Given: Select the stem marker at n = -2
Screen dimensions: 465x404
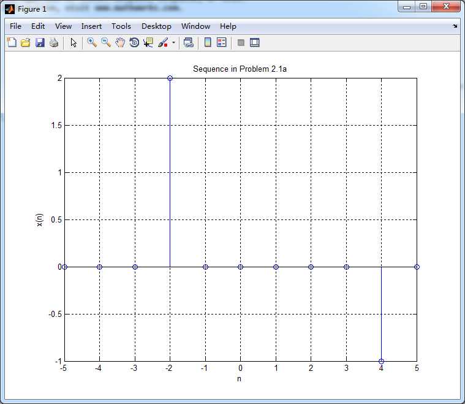Looking at the screenshot, I should click(x=170, y=78).
